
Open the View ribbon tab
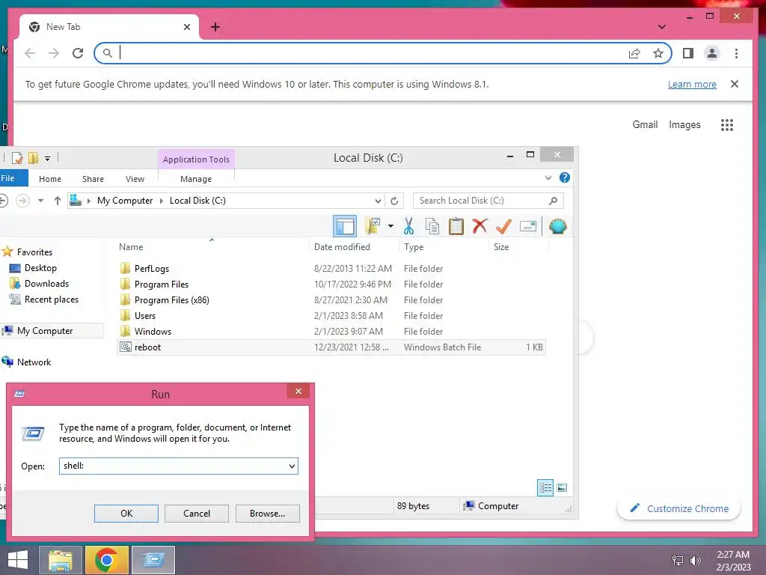(x=135, y=179)
